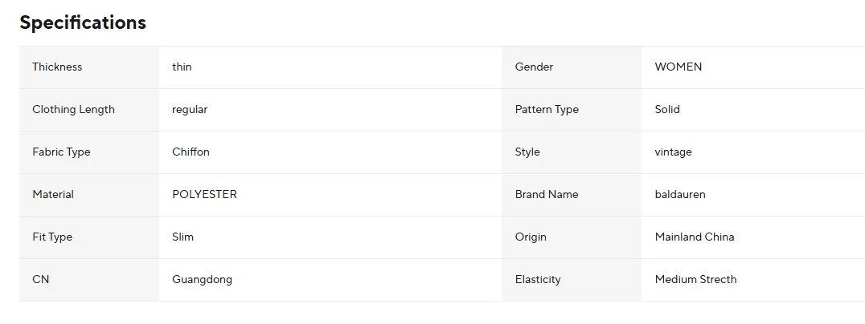
Task: Select the Fabric Type label
Action: (61, 152)
